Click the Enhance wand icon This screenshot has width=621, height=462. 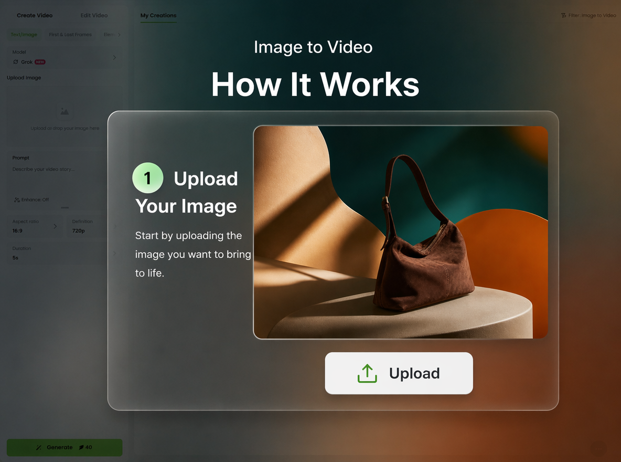pos(17,200)
